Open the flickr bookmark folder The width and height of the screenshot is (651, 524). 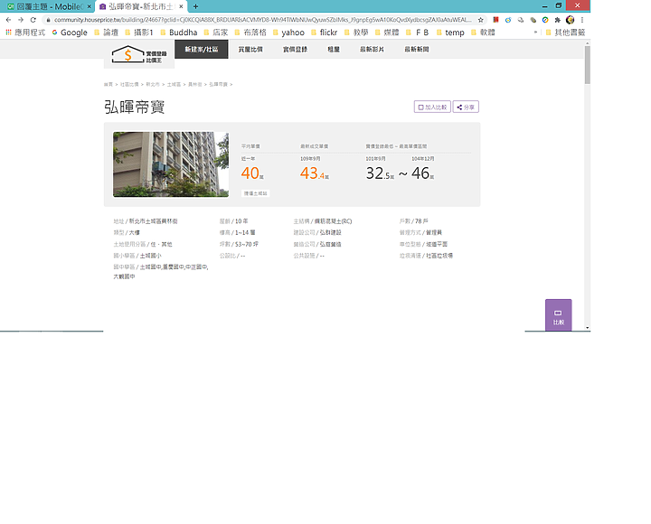pos(325,33)
